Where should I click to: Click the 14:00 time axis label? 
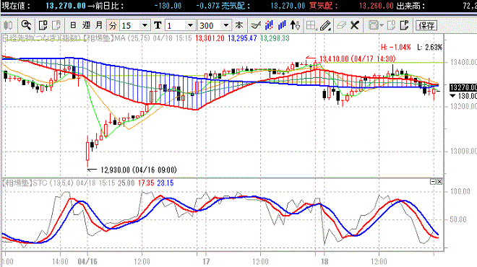[60, 261]
